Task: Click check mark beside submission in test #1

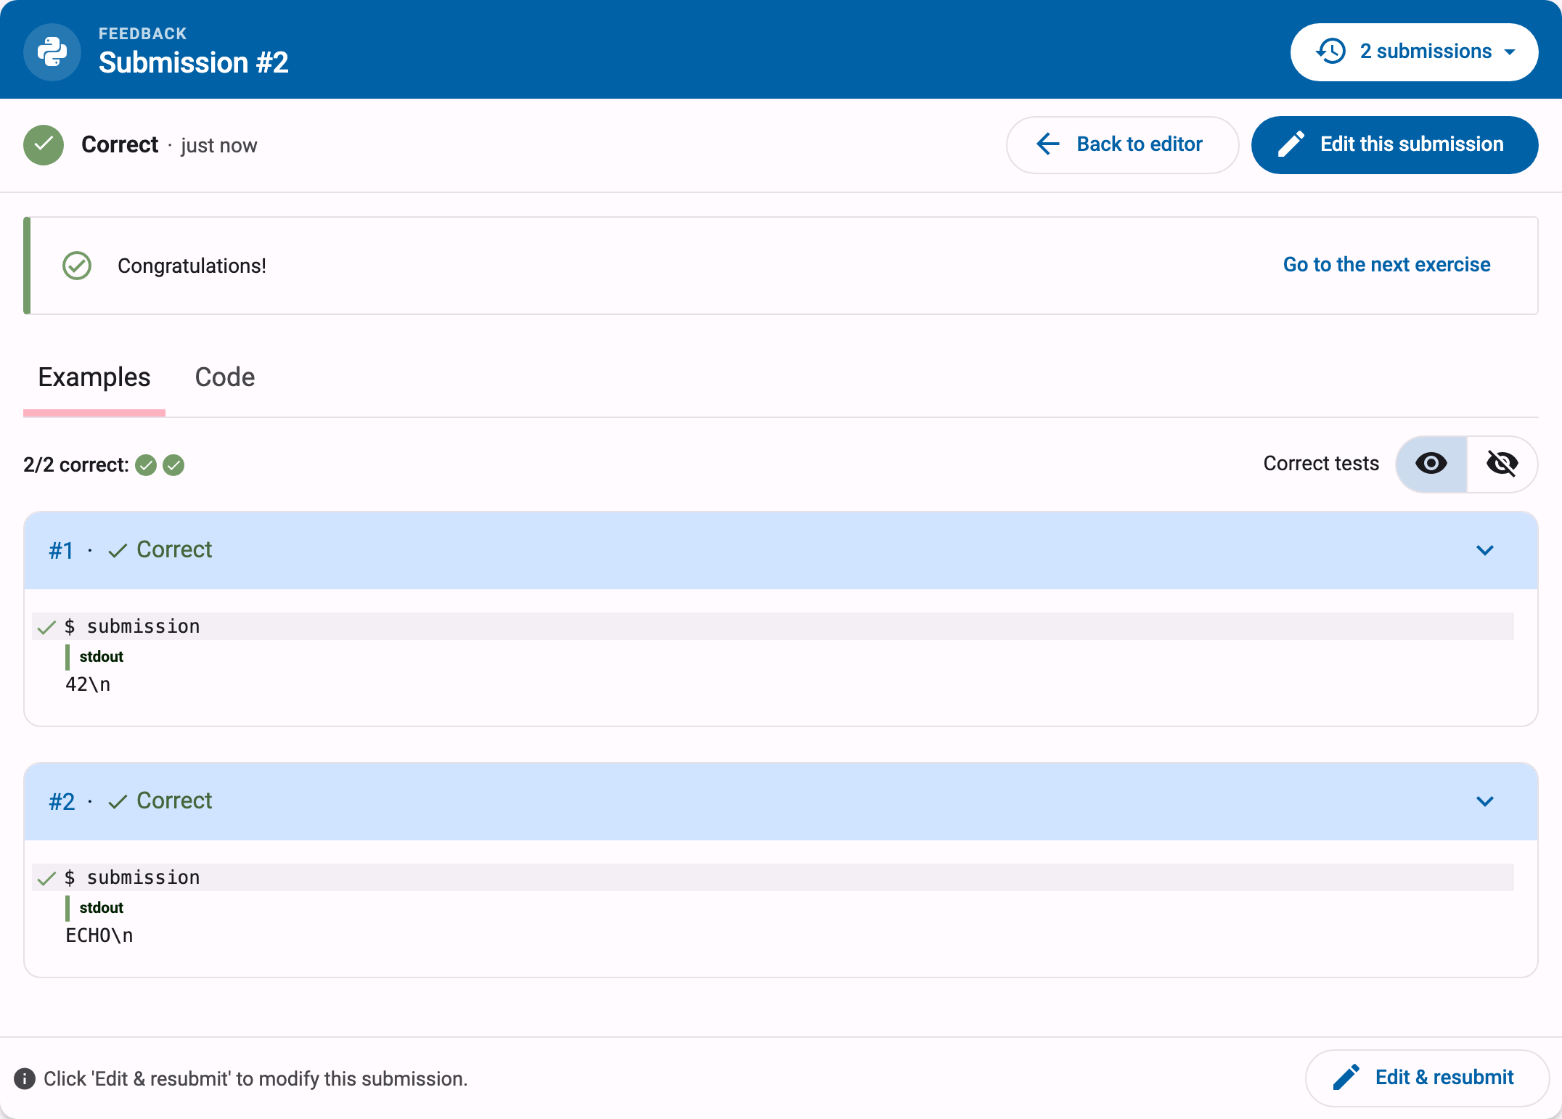Action: (x=46, y=627)
